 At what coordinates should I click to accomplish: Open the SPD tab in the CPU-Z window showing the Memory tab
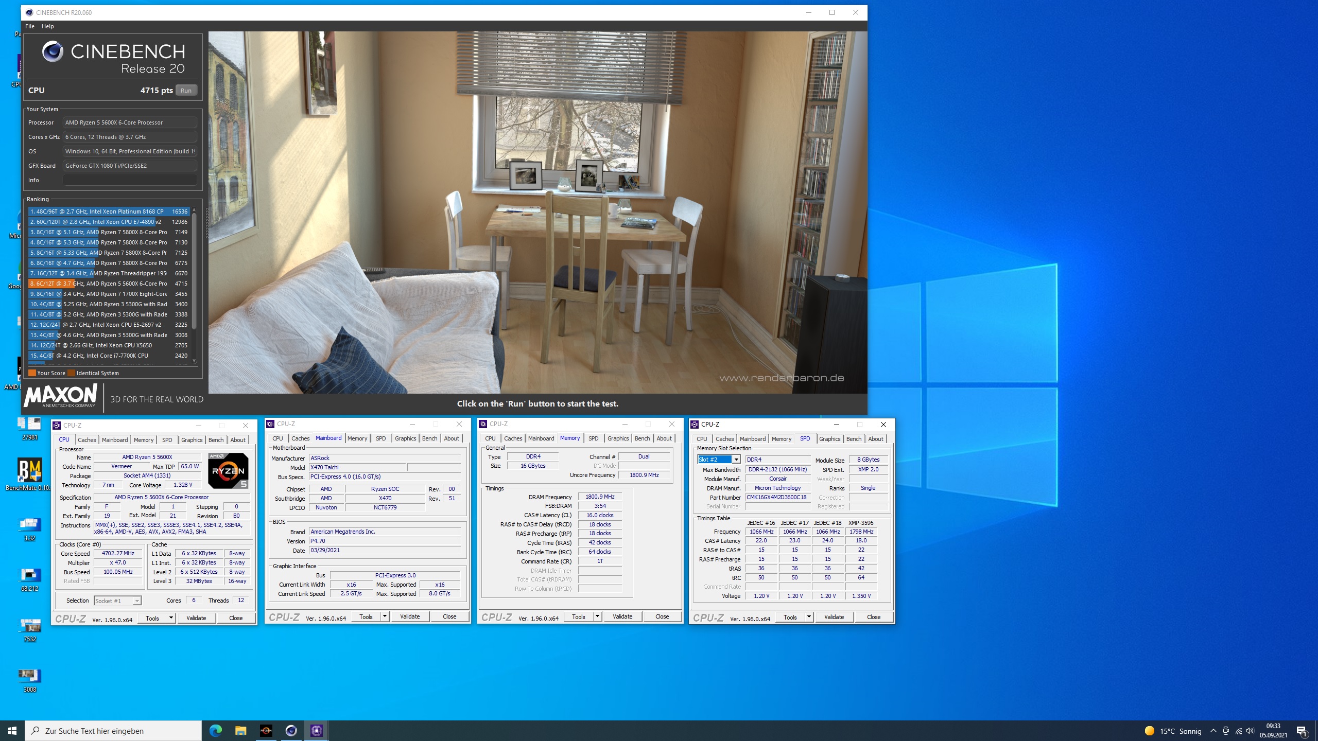coord(594,438)
